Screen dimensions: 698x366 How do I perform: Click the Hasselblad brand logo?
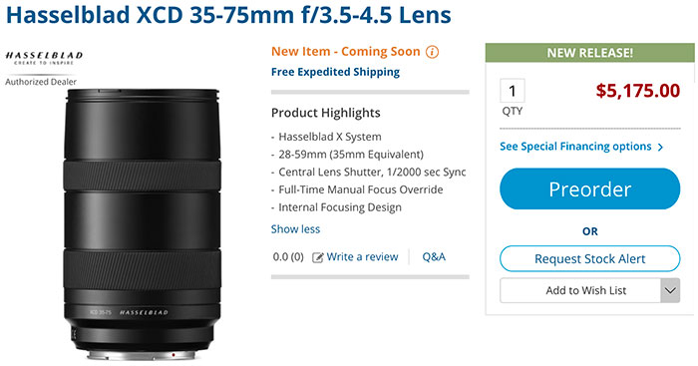point(44,58)
